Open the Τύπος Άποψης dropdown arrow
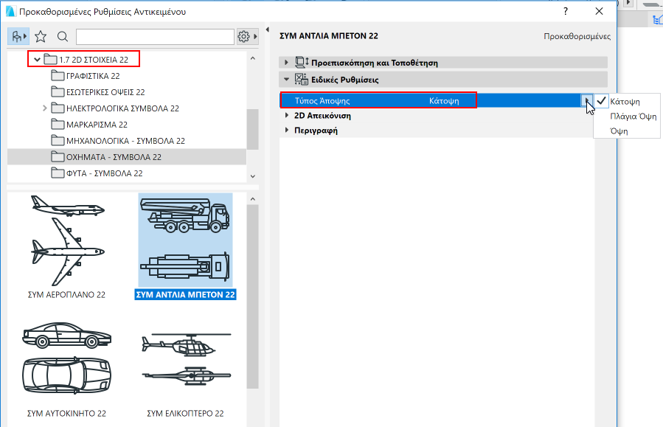Viewport: 663px width, 427px height. tap(587, 100)
